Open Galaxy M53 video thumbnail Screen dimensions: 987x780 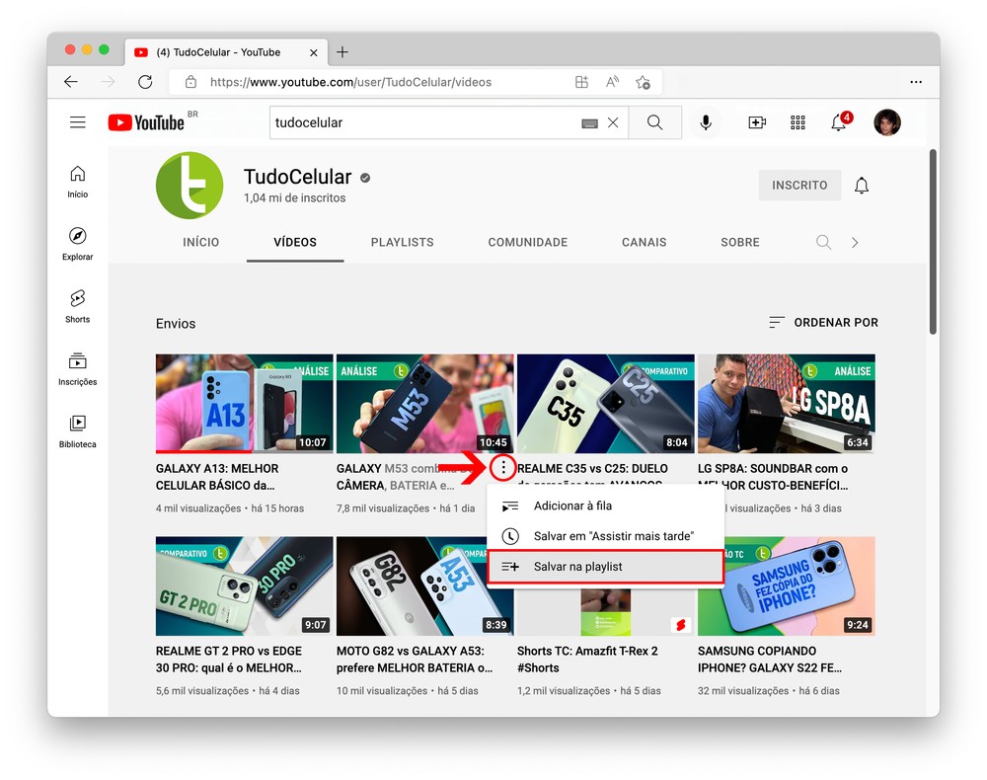click(x=424, y=403)
